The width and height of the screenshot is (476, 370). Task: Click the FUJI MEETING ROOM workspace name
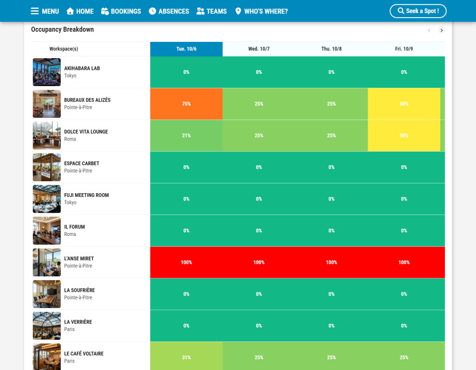86,195
